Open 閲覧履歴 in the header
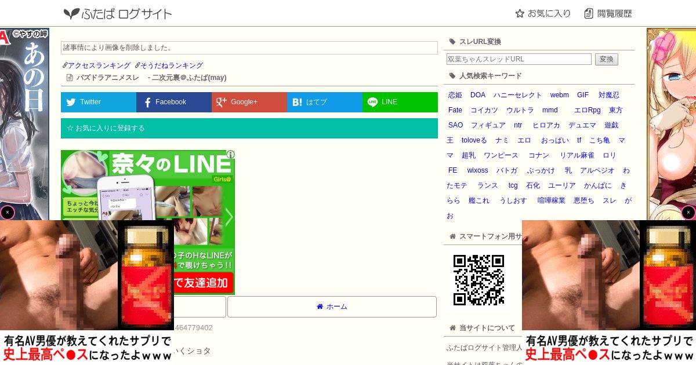Screen dimensions: 696x365 pyautogui.click(x=608, y=13)
